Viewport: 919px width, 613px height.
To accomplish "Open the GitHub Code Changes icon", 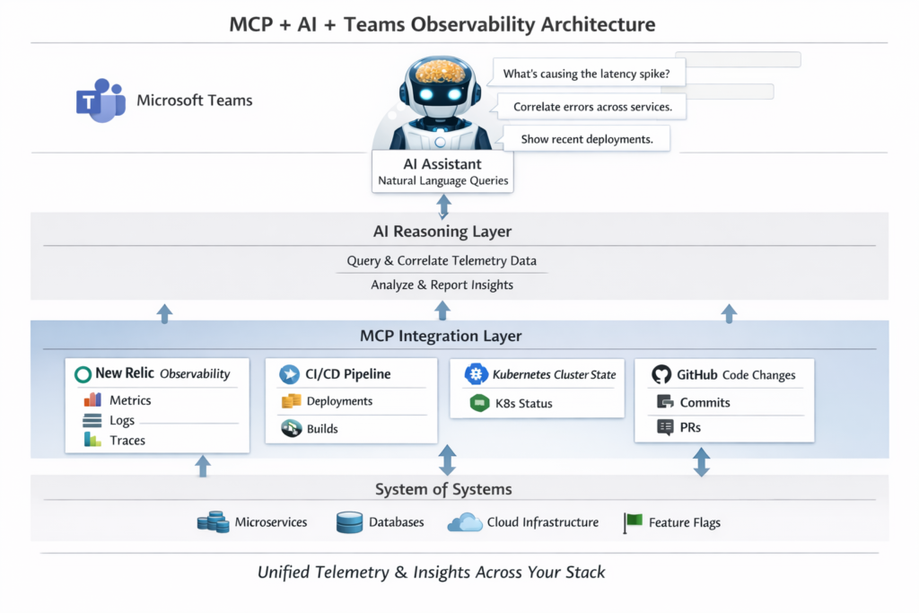I will click(x=661, y=374).
